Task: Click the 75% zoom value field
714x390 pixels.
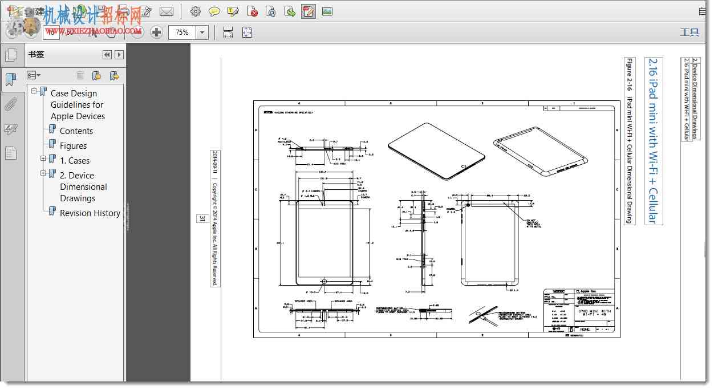Action: coord(182,32)
